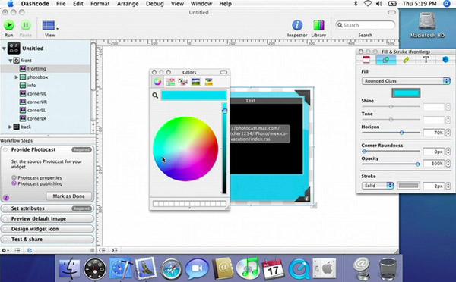
Task: Click the saved color swatch row in Colors
Action: pos(189,204)
